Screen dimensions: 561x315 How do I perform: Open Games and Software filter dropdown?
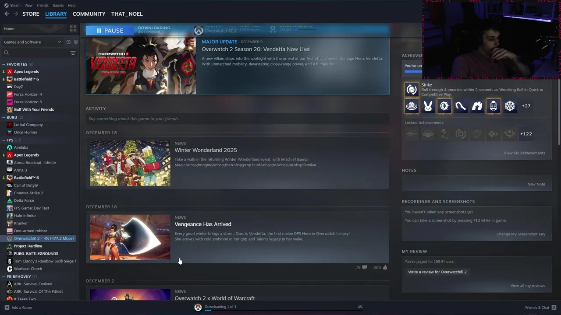(x=32, y=42)
